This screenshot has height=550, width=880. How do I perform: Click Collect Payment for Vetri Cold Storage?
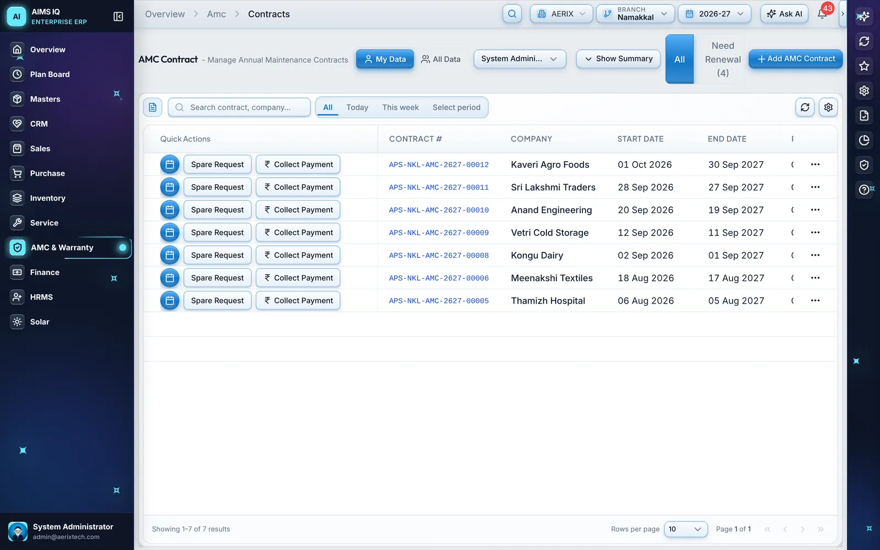(298, 233)
